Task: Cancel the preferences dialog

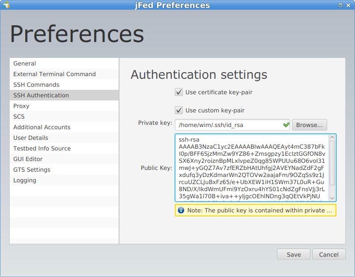Action: 329,254
